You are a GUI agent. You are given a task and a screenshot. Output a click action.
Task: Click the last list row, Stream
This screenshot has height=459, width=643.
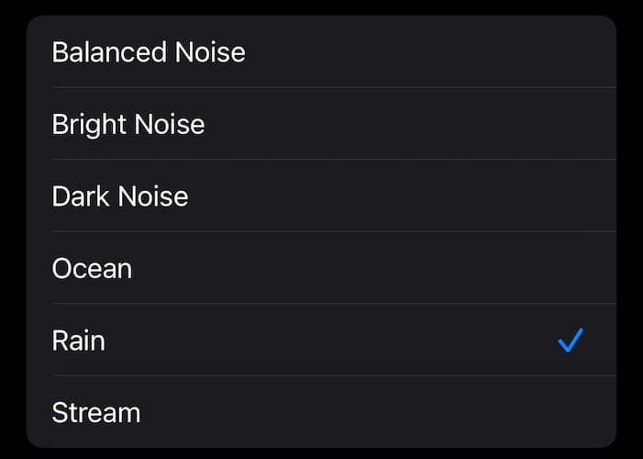[x=321, y=412]
